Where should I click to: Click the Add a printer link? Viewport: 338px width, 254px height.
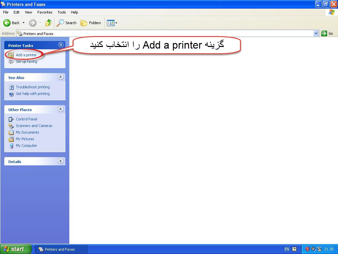[26, 55]
